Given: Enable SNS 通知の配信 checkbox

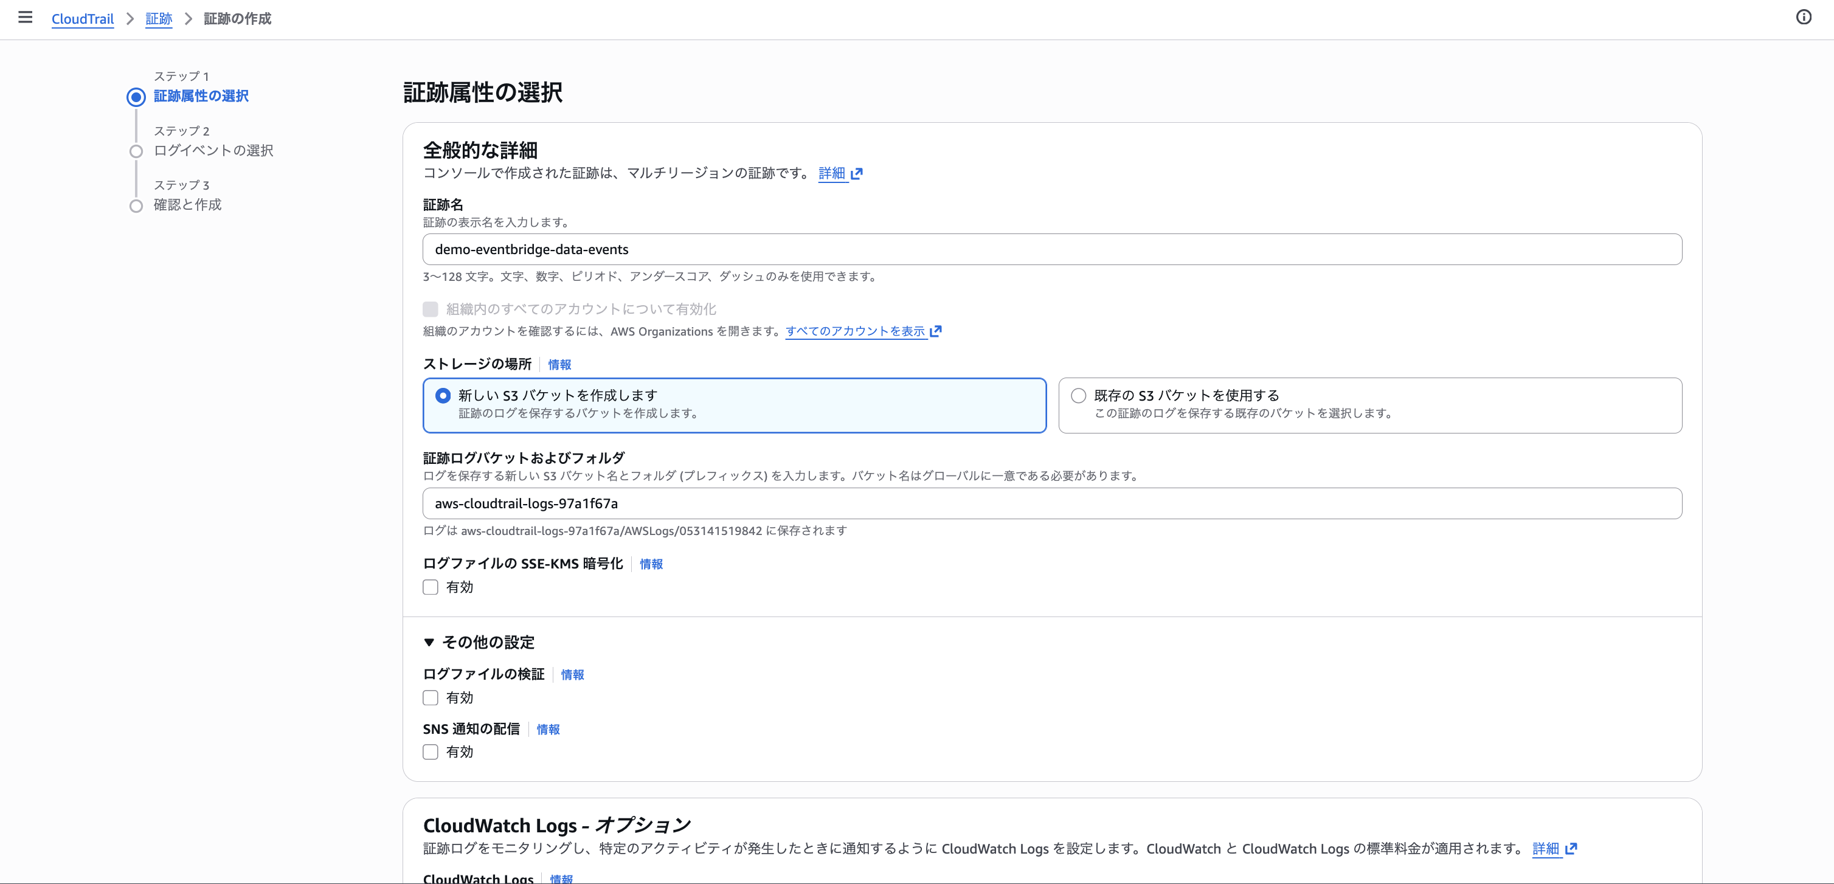Looking at the screenshot, I should tap(430, 752).
